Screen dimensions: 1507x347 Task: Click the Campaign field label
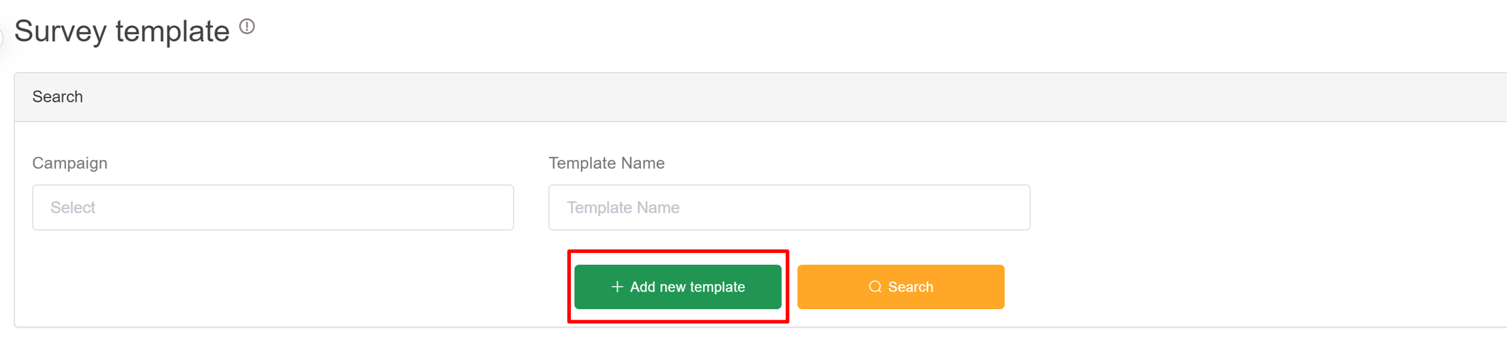coord(70,163)
